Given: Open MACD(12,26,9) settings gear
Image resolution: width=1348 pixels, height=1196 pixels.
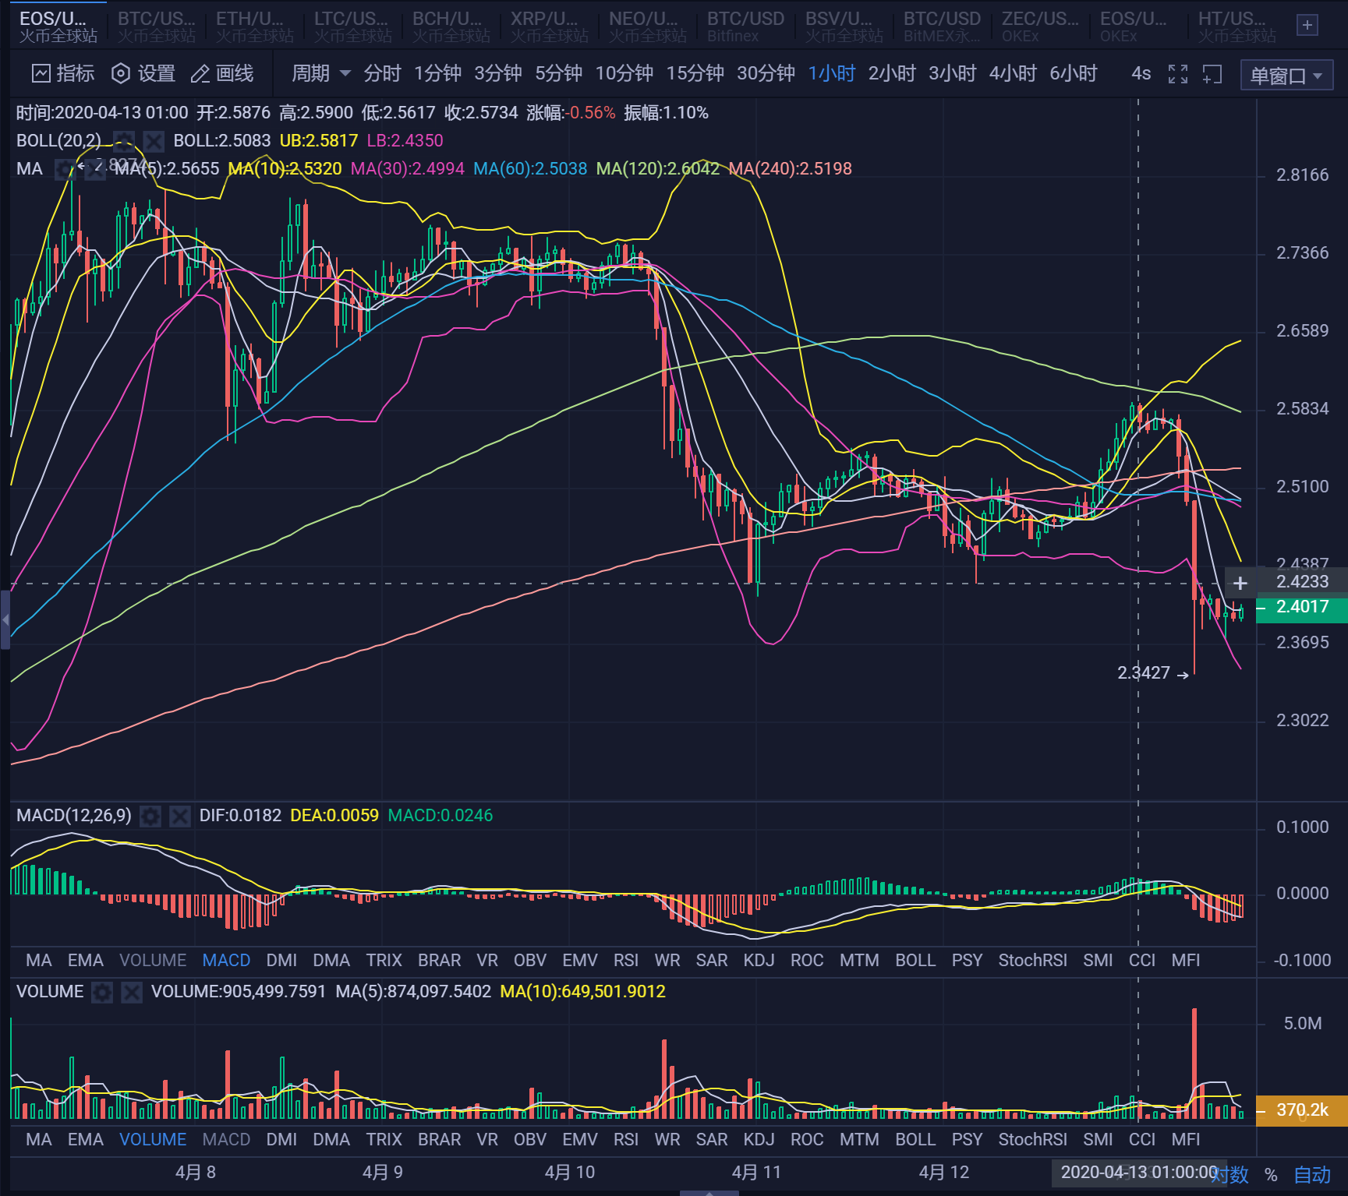Looking at the screenshot, I should 150,816.
